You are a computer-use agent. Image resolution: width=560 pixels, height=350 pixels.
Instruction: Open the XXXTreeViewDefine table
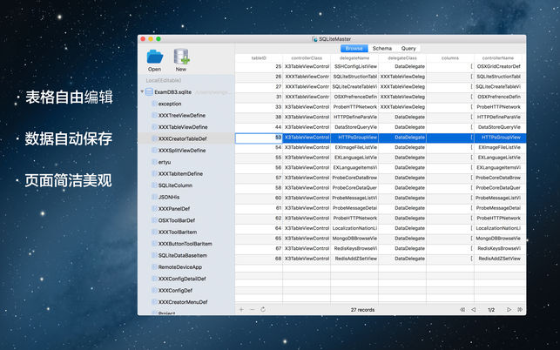[x=182, y=115]
